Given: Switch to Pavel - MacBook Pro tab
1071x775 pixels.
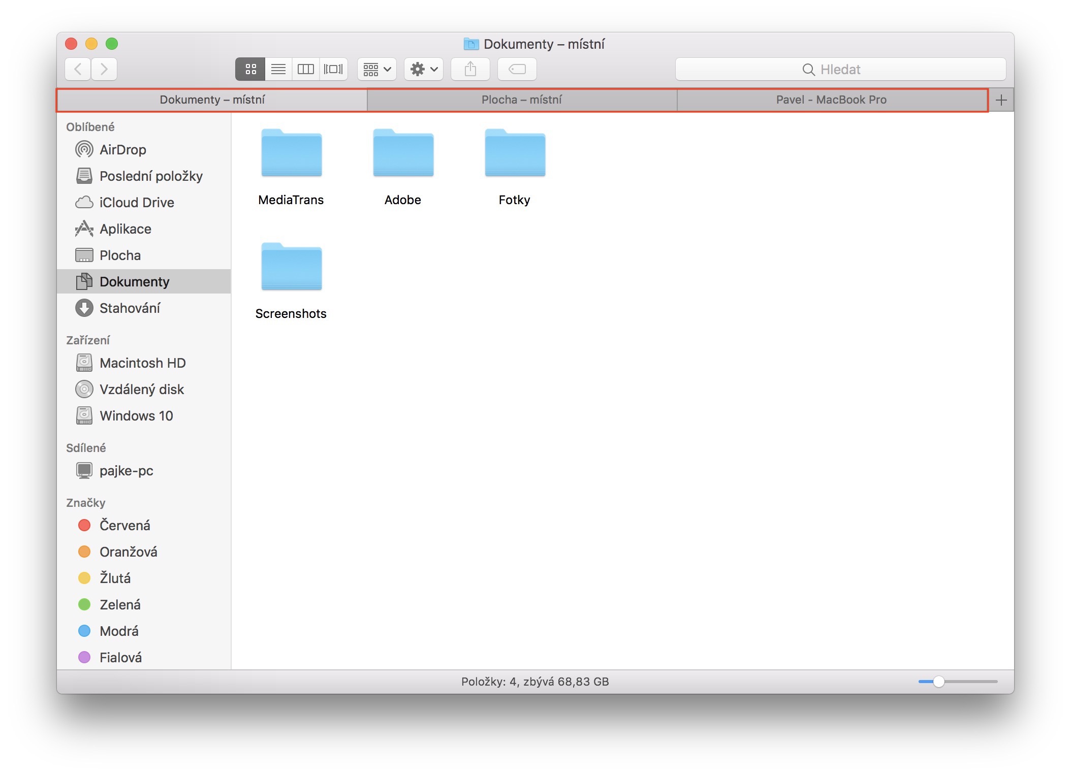Looking at the screenshot, I should pyautogui.click(x=831, y=100).
